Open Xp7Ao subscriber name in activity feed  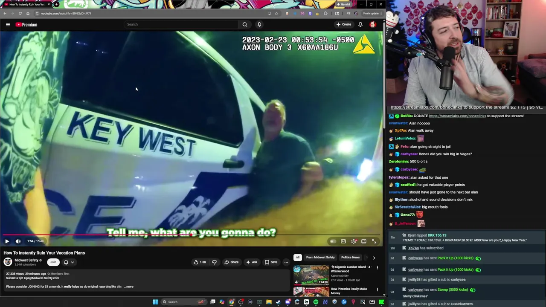point(413,248)
